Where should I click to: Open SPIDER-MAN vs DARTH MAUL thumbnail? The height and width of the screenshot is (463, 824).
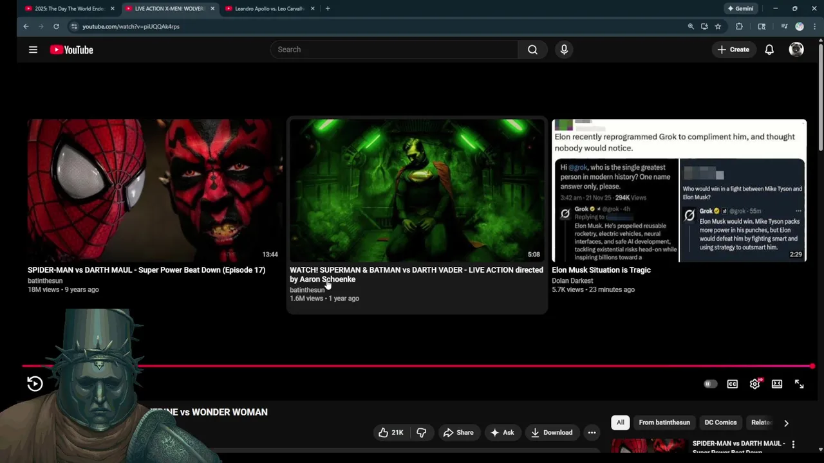coord(154,190)
